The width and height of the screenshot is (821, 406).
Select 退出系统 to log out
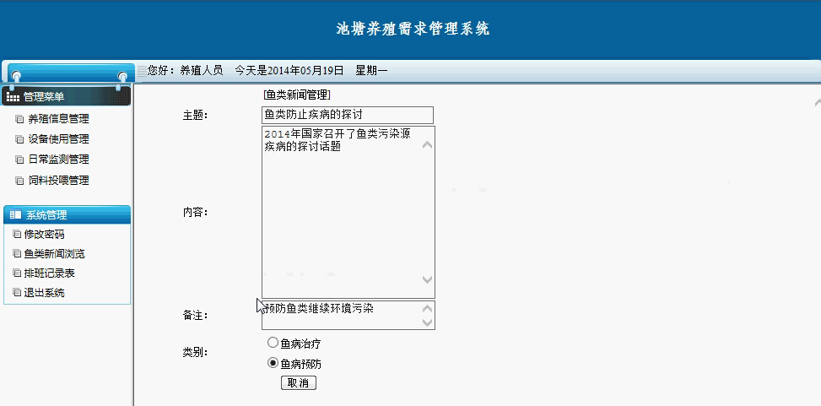coord(45,292)
